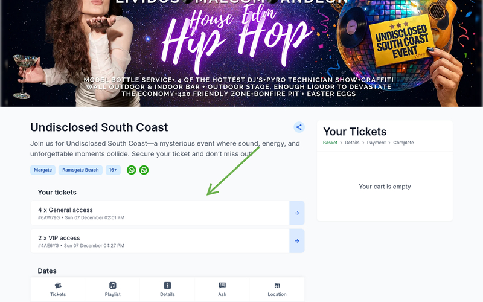The image size is (483, 302).
Task: Click the right WhatsApp icon
Action: (x=144, y=170)
